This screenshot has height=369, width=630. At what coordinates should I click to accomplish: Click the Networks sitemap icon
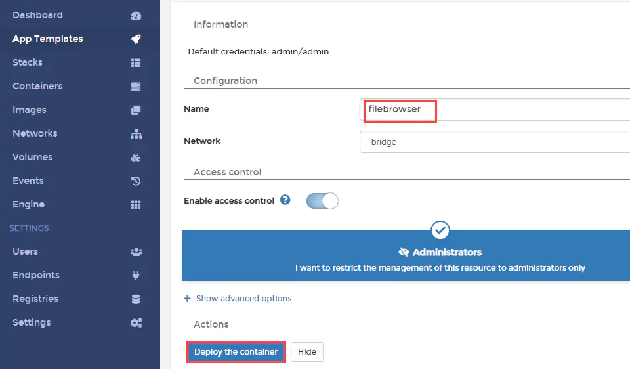[136, 134]
